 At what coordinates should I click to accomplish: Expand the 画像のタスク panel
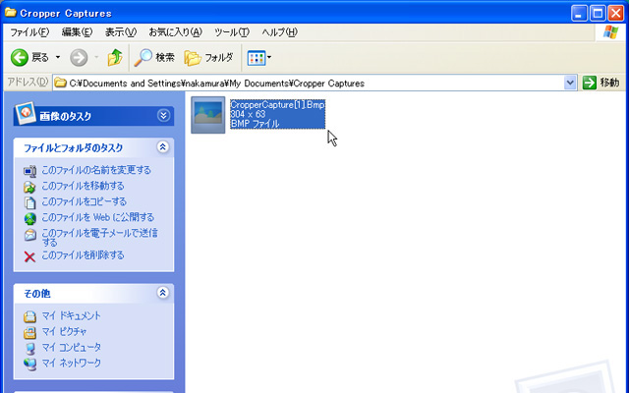tap(163, 116)
